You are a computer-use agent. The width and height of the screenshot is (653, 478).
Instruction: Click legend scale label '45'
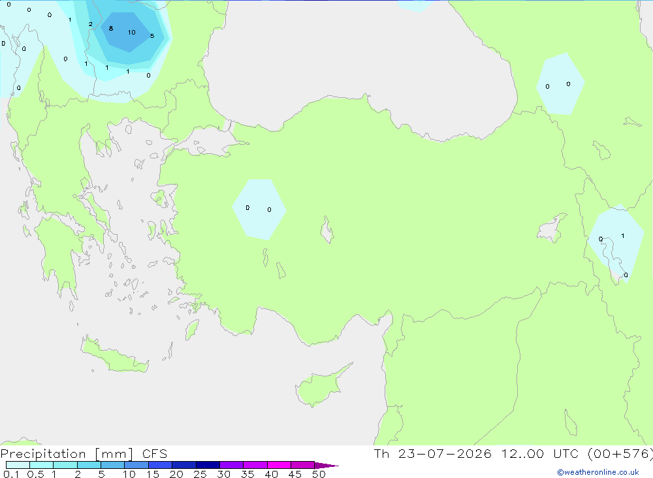(x=295, y=474)
